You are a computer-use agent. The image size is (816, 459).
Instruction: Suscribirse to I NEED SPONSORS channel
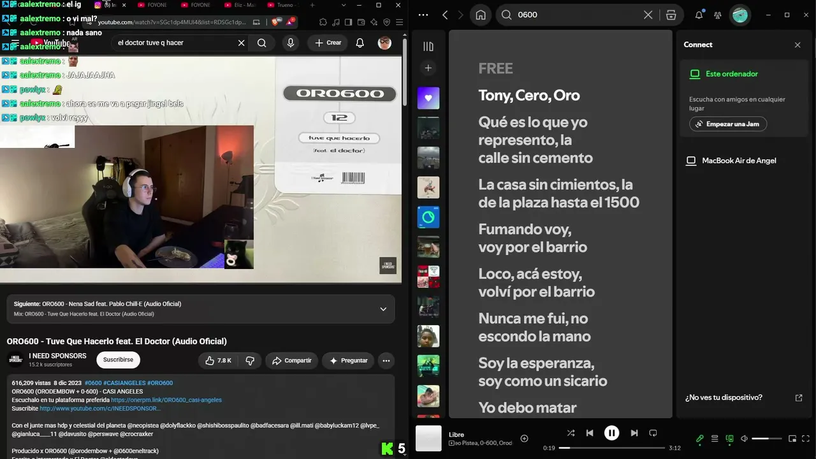click(x=118, y=360)
